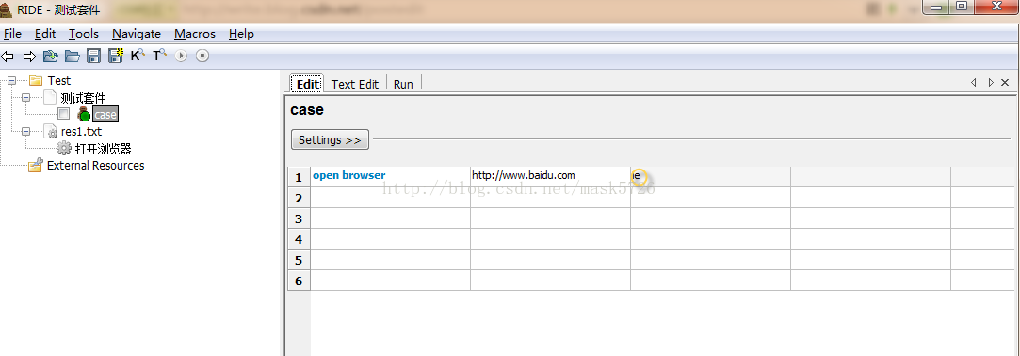Collapse the 测试套件 suite node
Screen dimensions: 1020x356
click(26, 98)
